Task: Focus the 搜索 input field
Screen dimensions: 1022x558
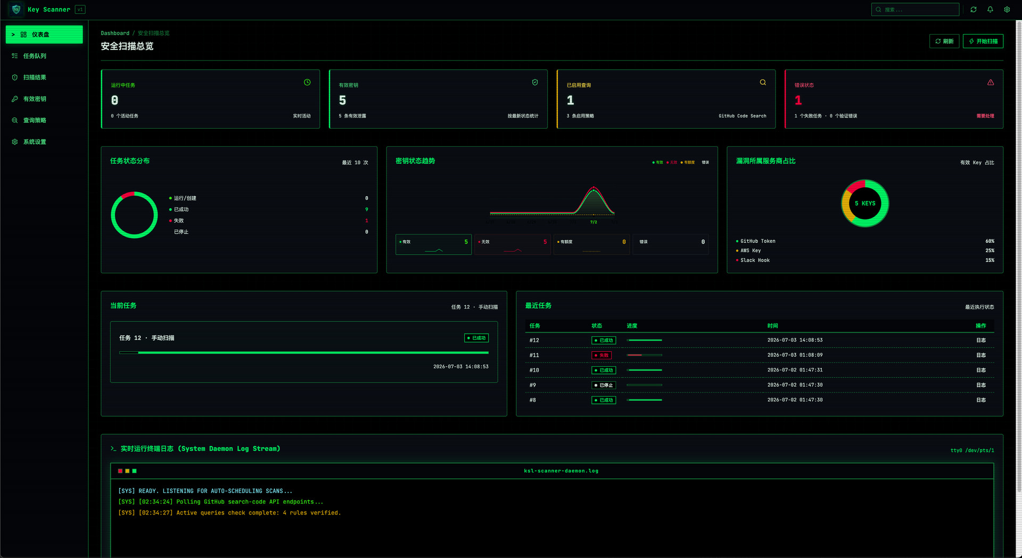Action: [x=915, y=10]
